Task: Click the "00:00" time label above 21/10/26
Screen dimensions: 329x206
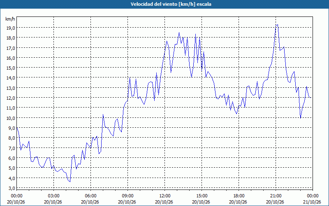Action: click(x=313, y=196)
